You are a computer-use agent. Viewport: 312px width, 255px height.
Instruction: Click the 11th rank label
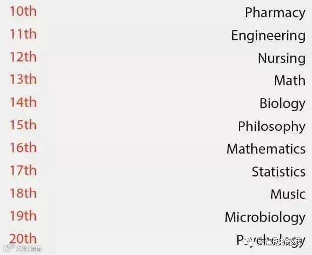tap(23, 34)
